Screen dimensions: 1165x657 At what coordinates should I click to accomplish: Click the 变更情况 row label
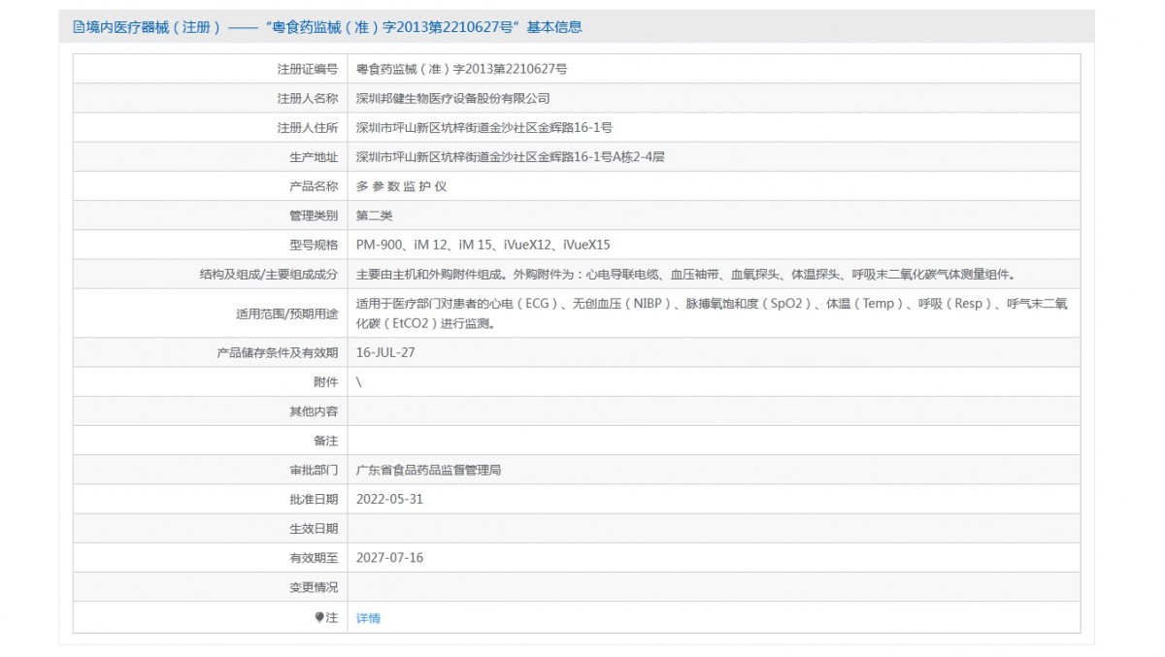coord(314,587)
